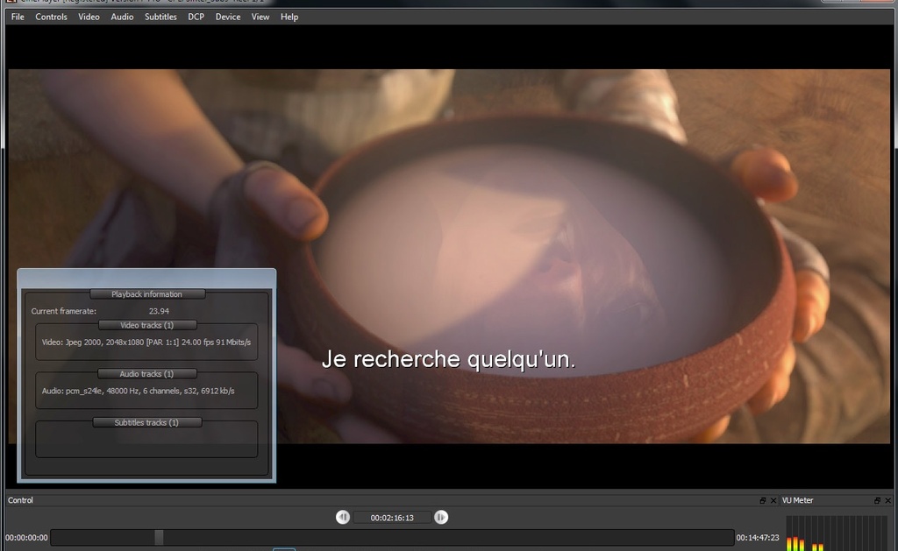Step back one frame button
The image size is (898, 551).
[x=343, y=517]
